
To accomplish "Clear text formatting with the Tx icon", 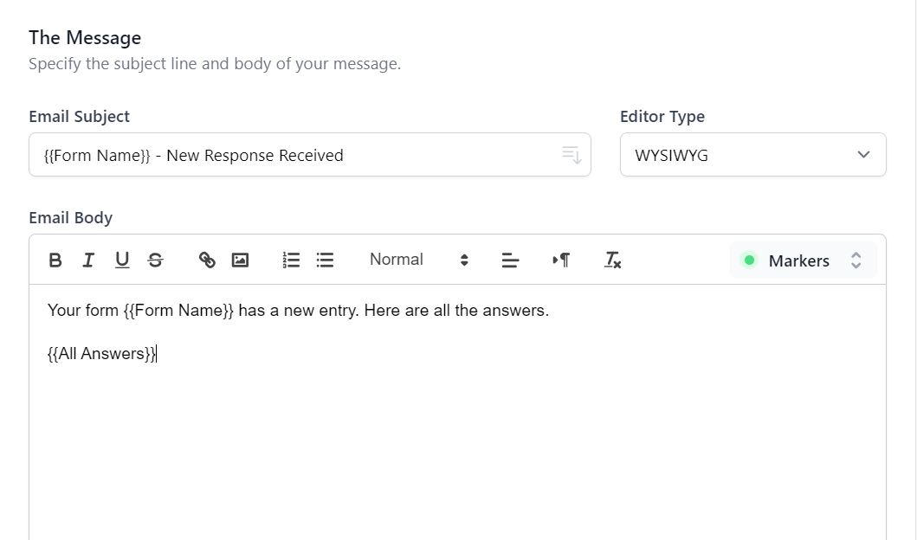I will 612,260.
